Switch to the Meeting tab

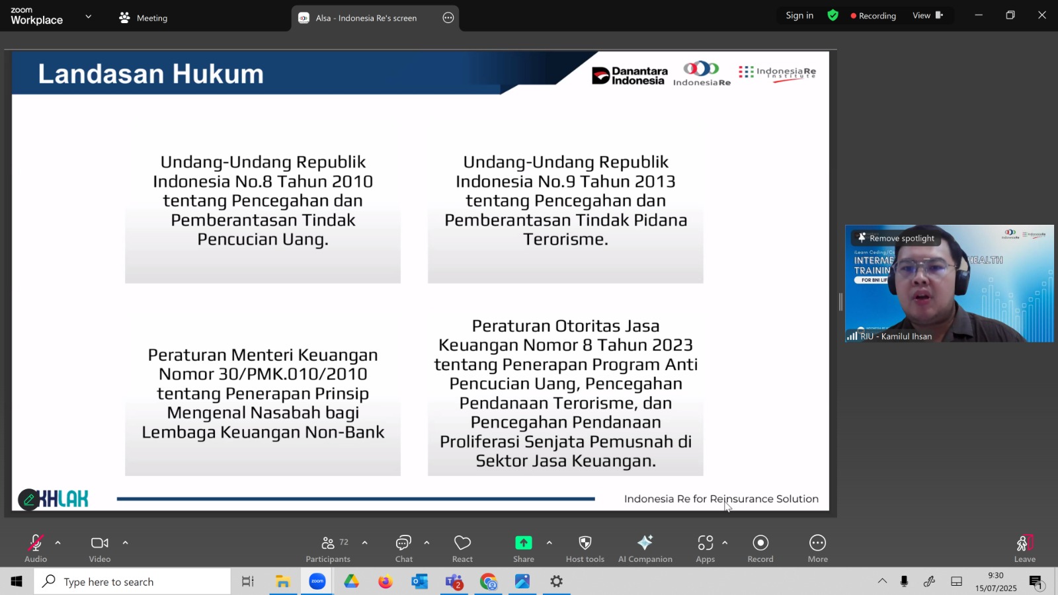143,18
